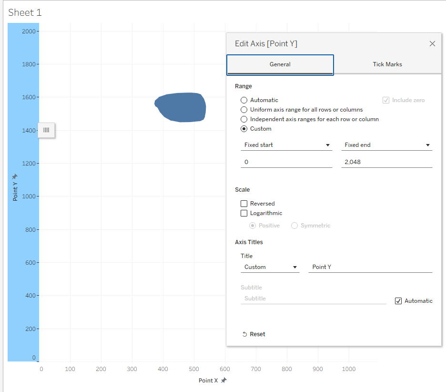Close the Edit Axis dialog
Screen dimensions: 446x392
(x=432, y=44)
